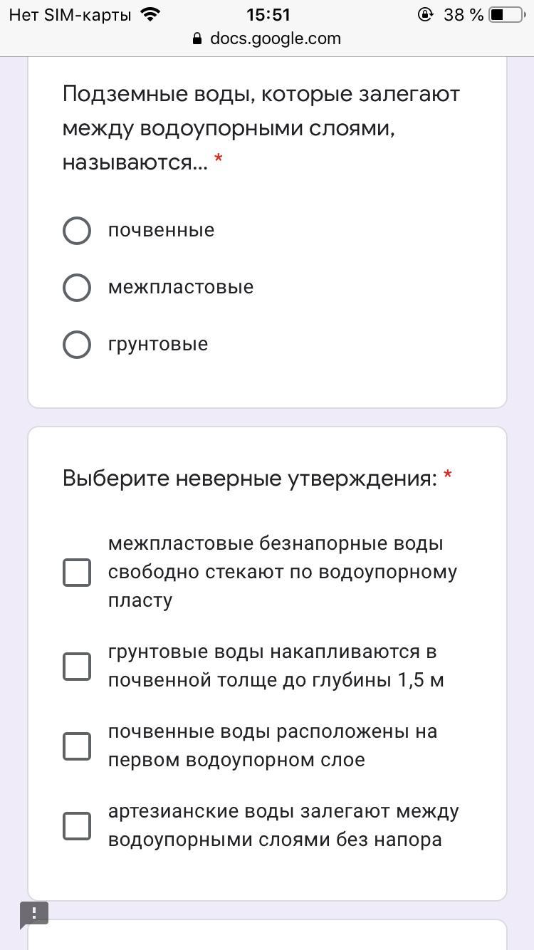Tap the 'почвенные' answer label text
The width and height of the screenshot is (534, 950).
coord(161,231)
